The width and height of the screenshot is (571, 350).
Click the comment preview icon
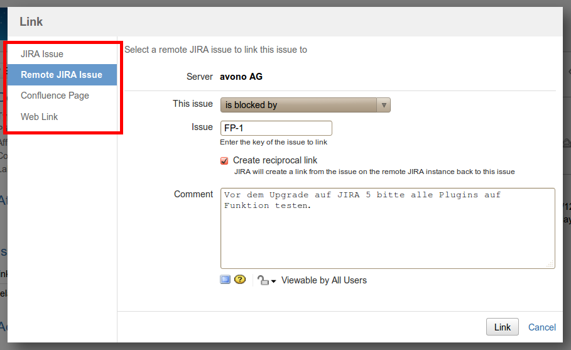click(226, 280)
